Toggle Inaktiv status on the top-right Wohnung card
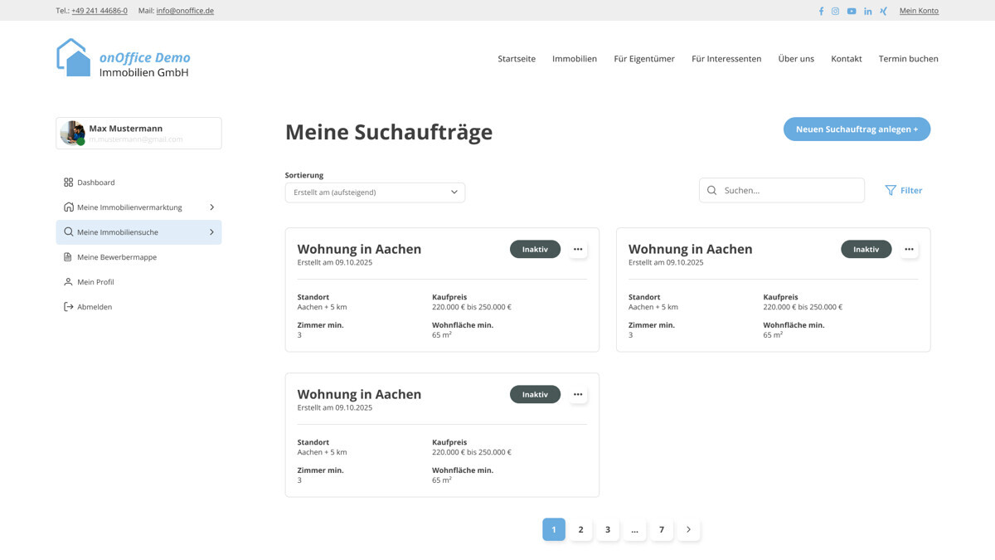Image resolution: width=995 pixels, height=560 pixels. (x=866, y=249)
